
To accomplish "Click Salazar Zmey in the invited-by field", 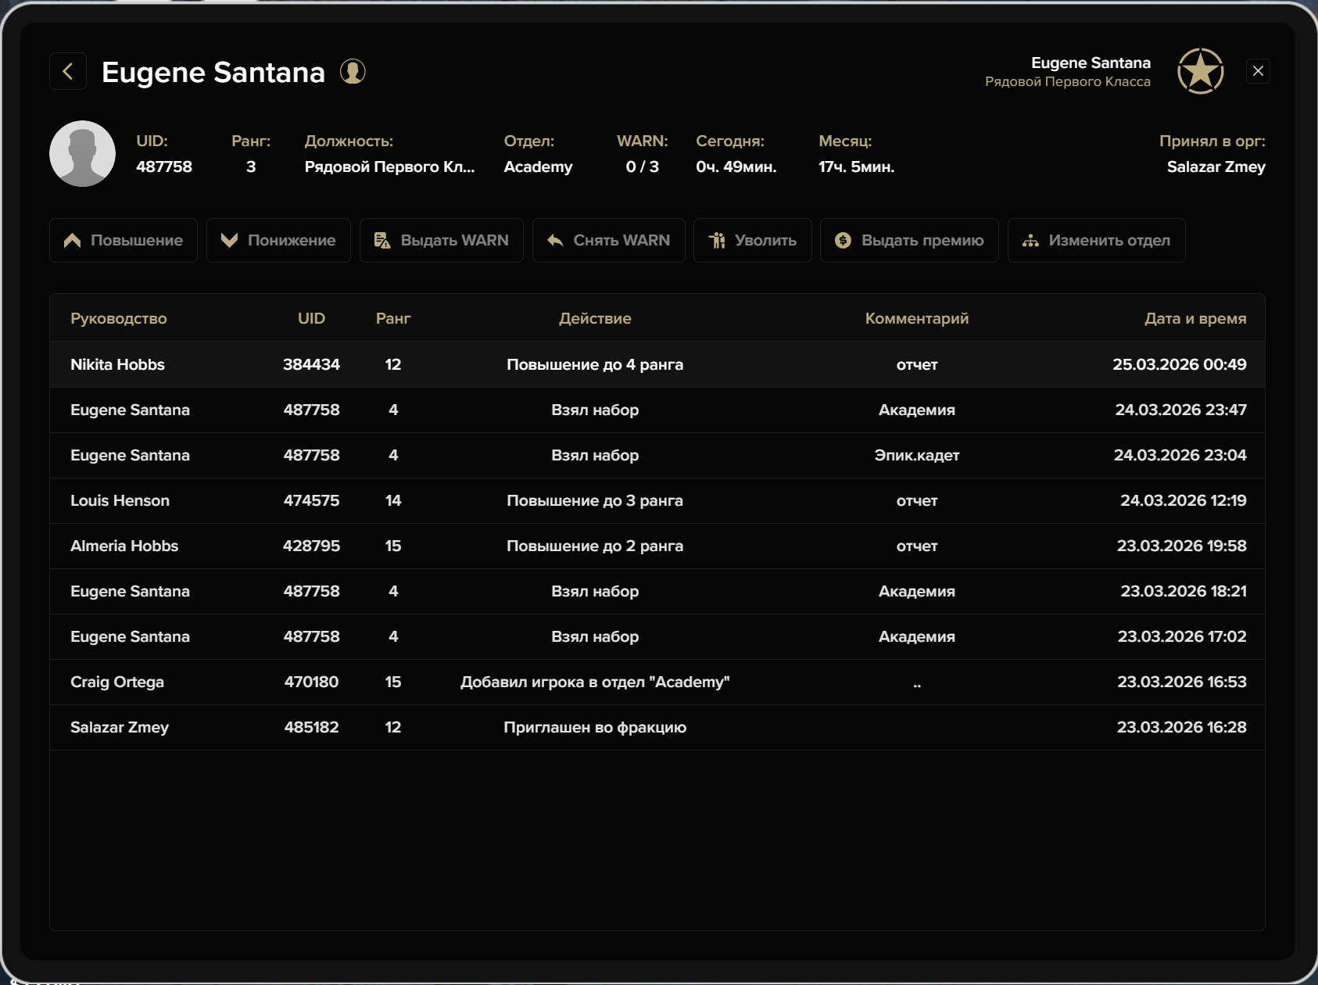I will pos(1216,167).
